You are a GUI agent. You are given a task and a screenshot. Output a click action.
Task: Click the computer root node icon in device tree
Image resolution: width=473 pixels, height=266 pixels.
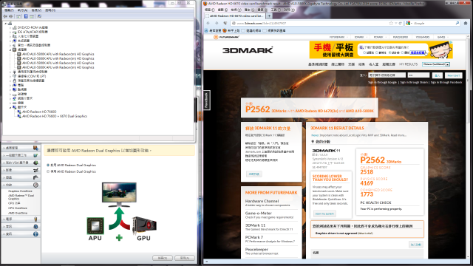coord(10,23)
